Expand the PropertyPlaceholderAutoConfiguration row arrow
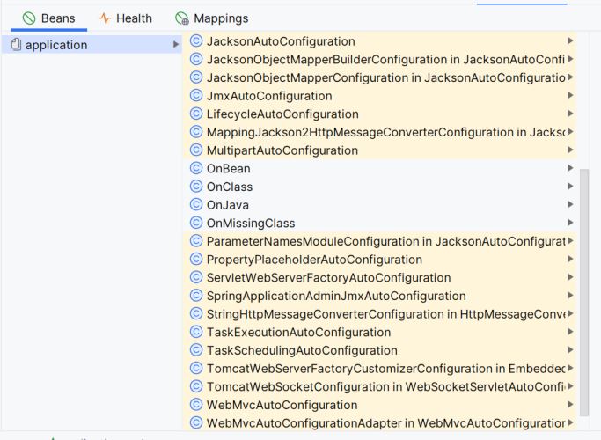 [570, 259]
